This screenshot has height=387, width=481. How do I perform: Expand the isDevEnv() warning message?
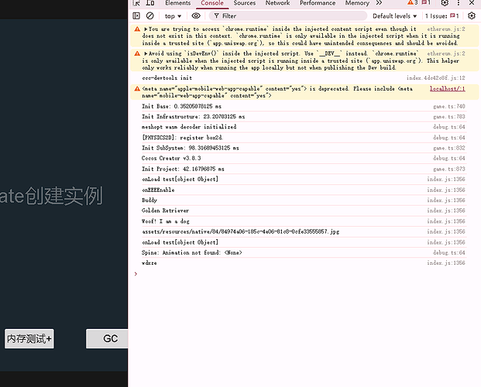pos(146,53)
